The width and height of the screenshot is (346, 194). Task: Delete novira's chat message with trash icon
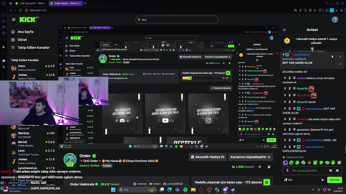(x=285, y=78)
